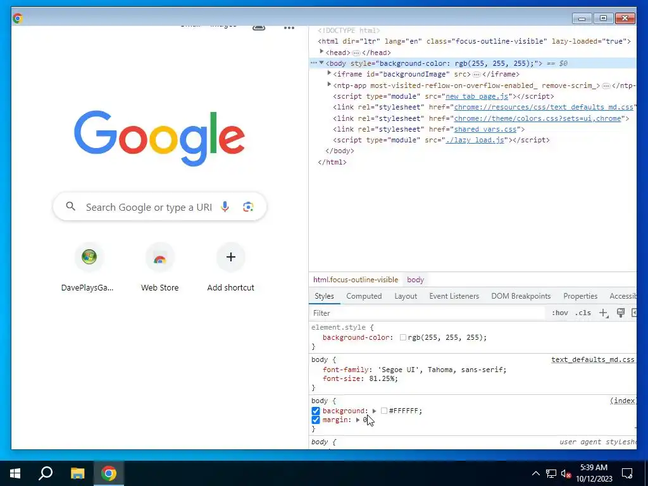Viewport: 648px width, 486px height.
Task: Switch to the Computed tab
Action: click(364, 296)
